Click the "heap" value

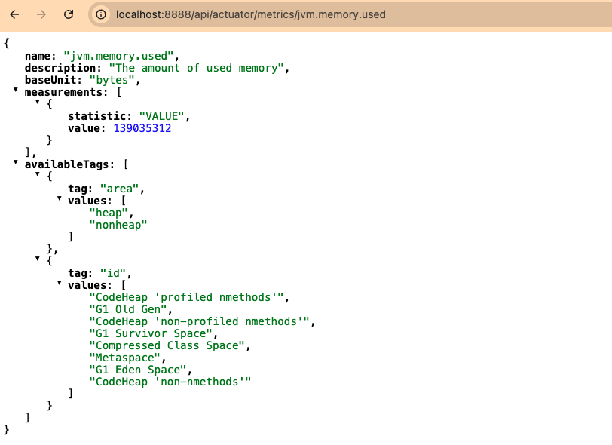(x=109, y=213)
